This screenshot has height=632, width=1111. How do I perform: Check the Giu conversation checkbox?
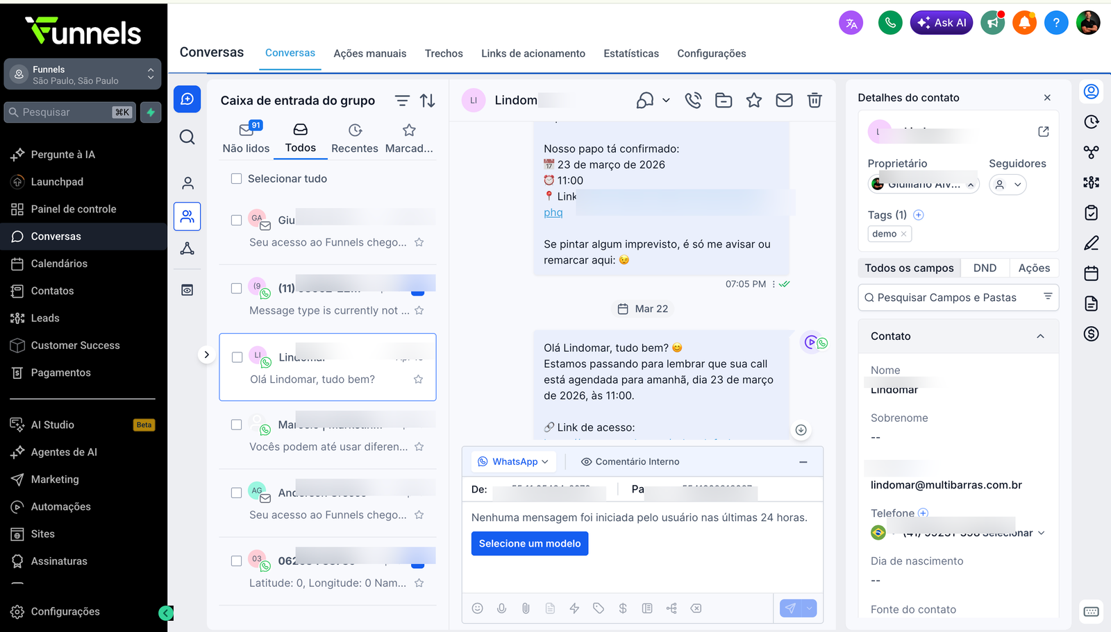click(236, 220)
